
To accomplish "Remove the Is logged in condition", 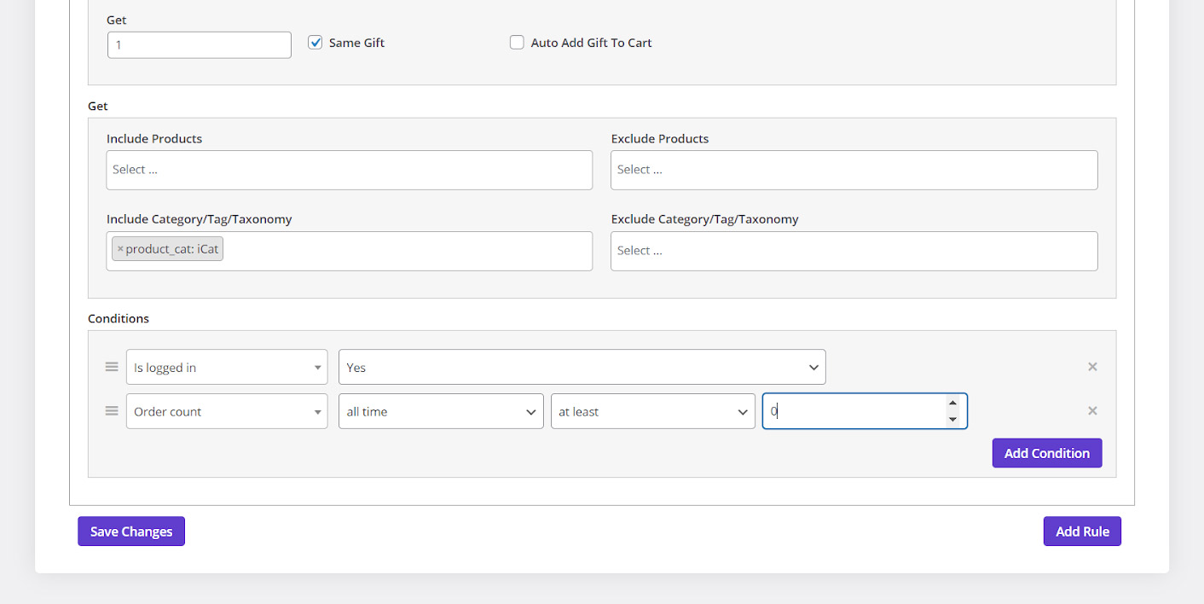I will point(1092,367).
